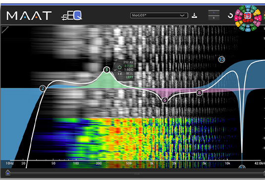Select pink EQ band node 6
The width and height of the screenshot is (265, 180).
(165, 100)
